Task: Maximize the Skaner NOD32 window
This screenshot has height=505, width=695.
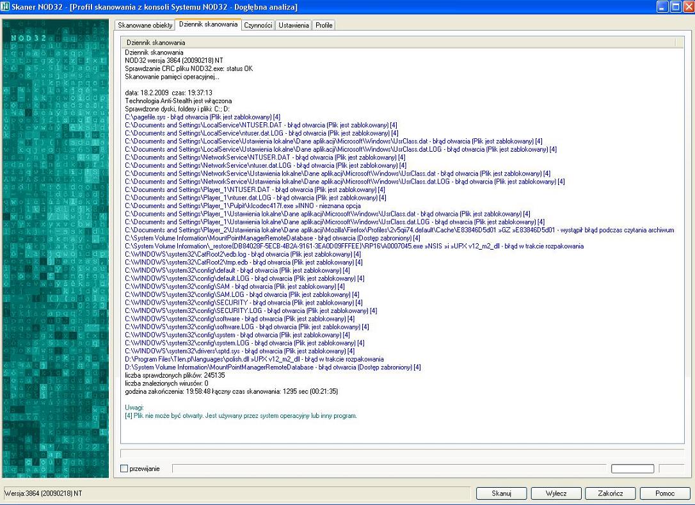Action: (676, 6)
